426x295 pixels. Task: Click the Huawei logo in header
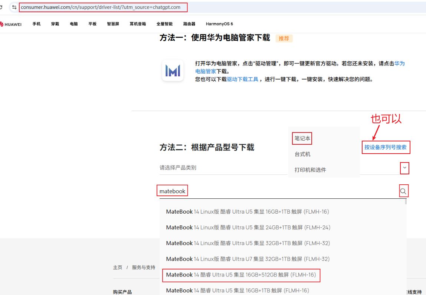(x=11, y=24)
